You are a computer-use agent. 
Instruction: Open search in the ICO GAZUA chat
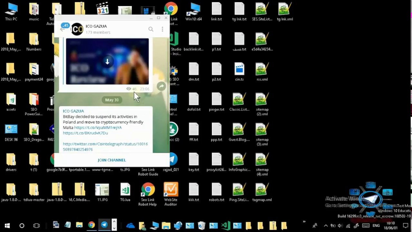(x=151, y=29)
